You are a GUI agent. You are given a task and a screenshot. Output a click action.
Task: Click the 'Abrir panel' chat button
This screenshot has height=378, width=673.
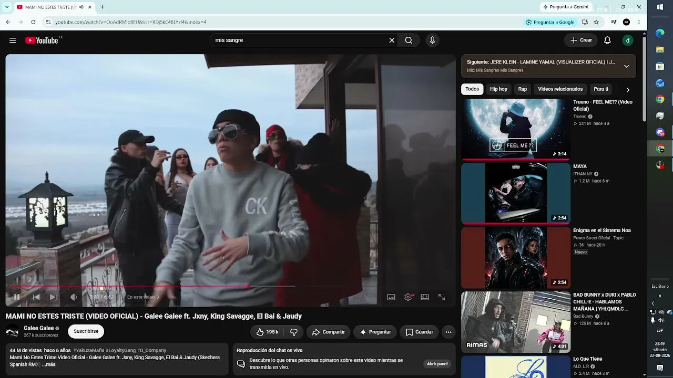(437, 364)
